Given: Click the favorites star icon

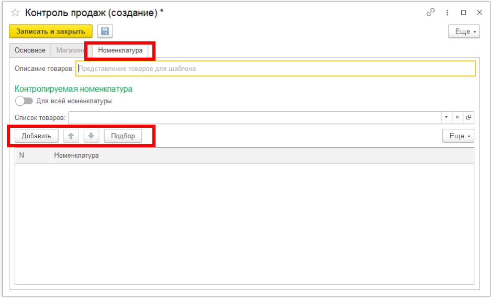Looking at the screenshot, I should point(15,13).
